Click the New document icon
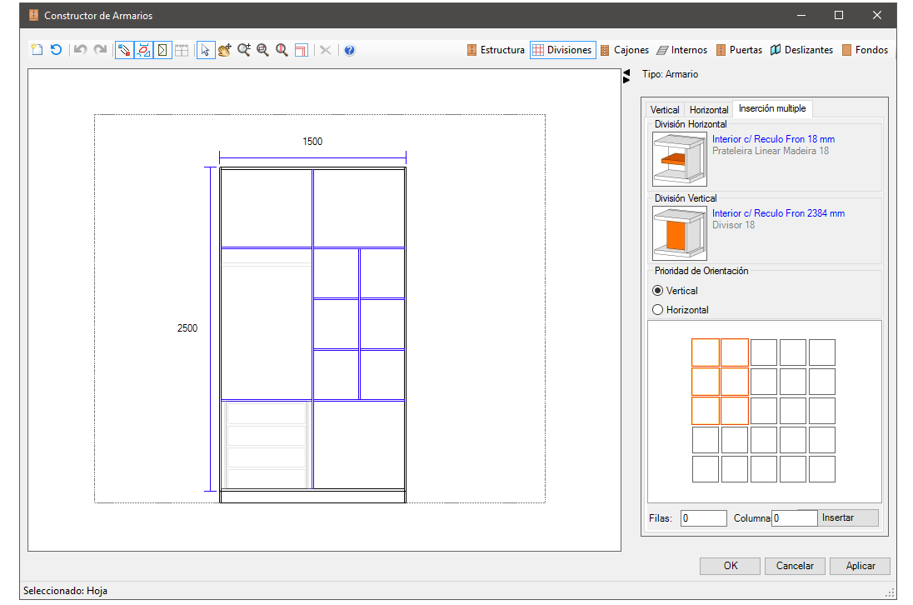This screenshot has width=913, height=605. (x=37, y=50)
